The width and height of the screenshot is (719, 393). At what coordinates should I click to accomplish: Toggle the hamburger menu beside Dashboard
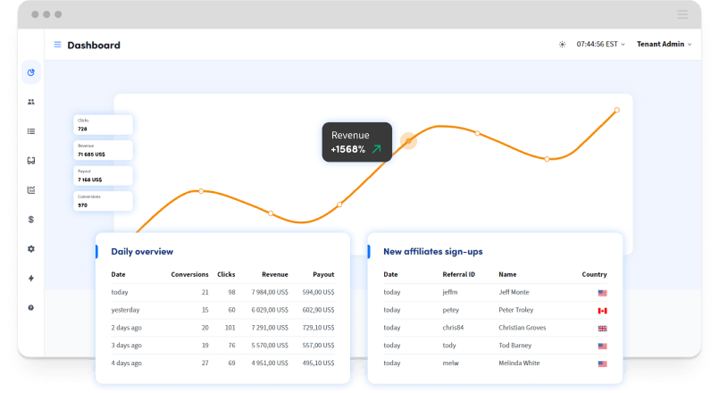(57, 45)
